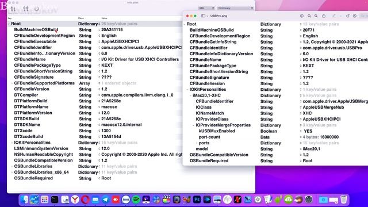Open Finder from the Dock
Screen dimensions: 368x207
(x=24, y=200)
